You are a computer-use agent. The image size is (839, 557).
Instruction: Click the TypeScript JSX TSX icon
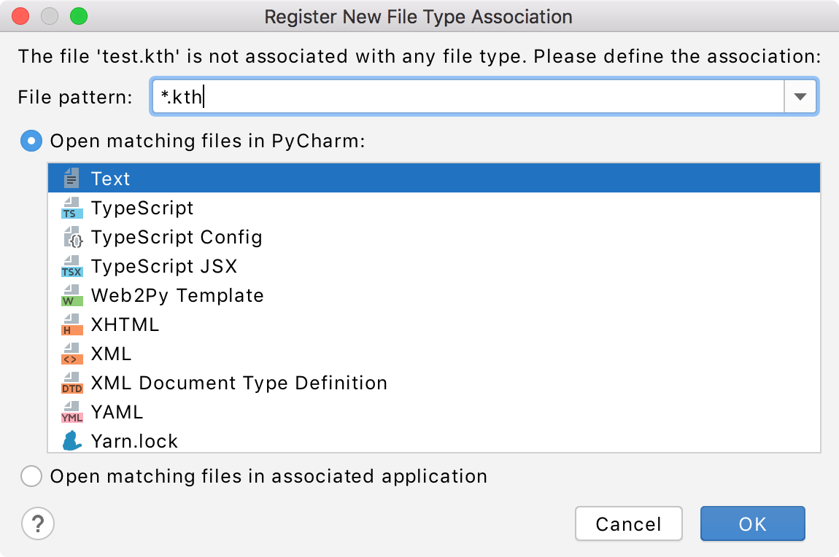coord(71,265)
